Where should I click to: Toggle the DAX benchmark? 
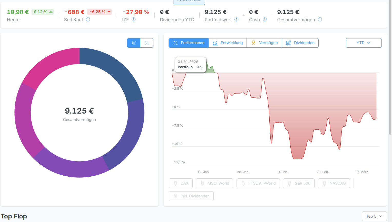[x=181, y=183]
